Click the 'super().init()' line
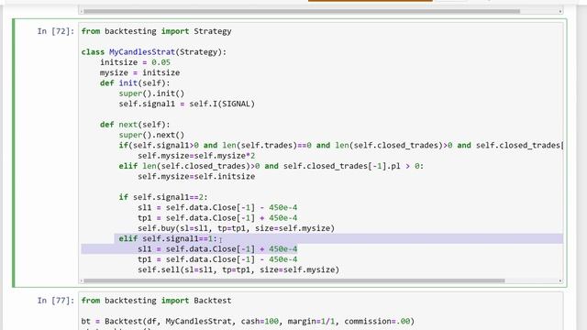 click(x=151, y=93)
